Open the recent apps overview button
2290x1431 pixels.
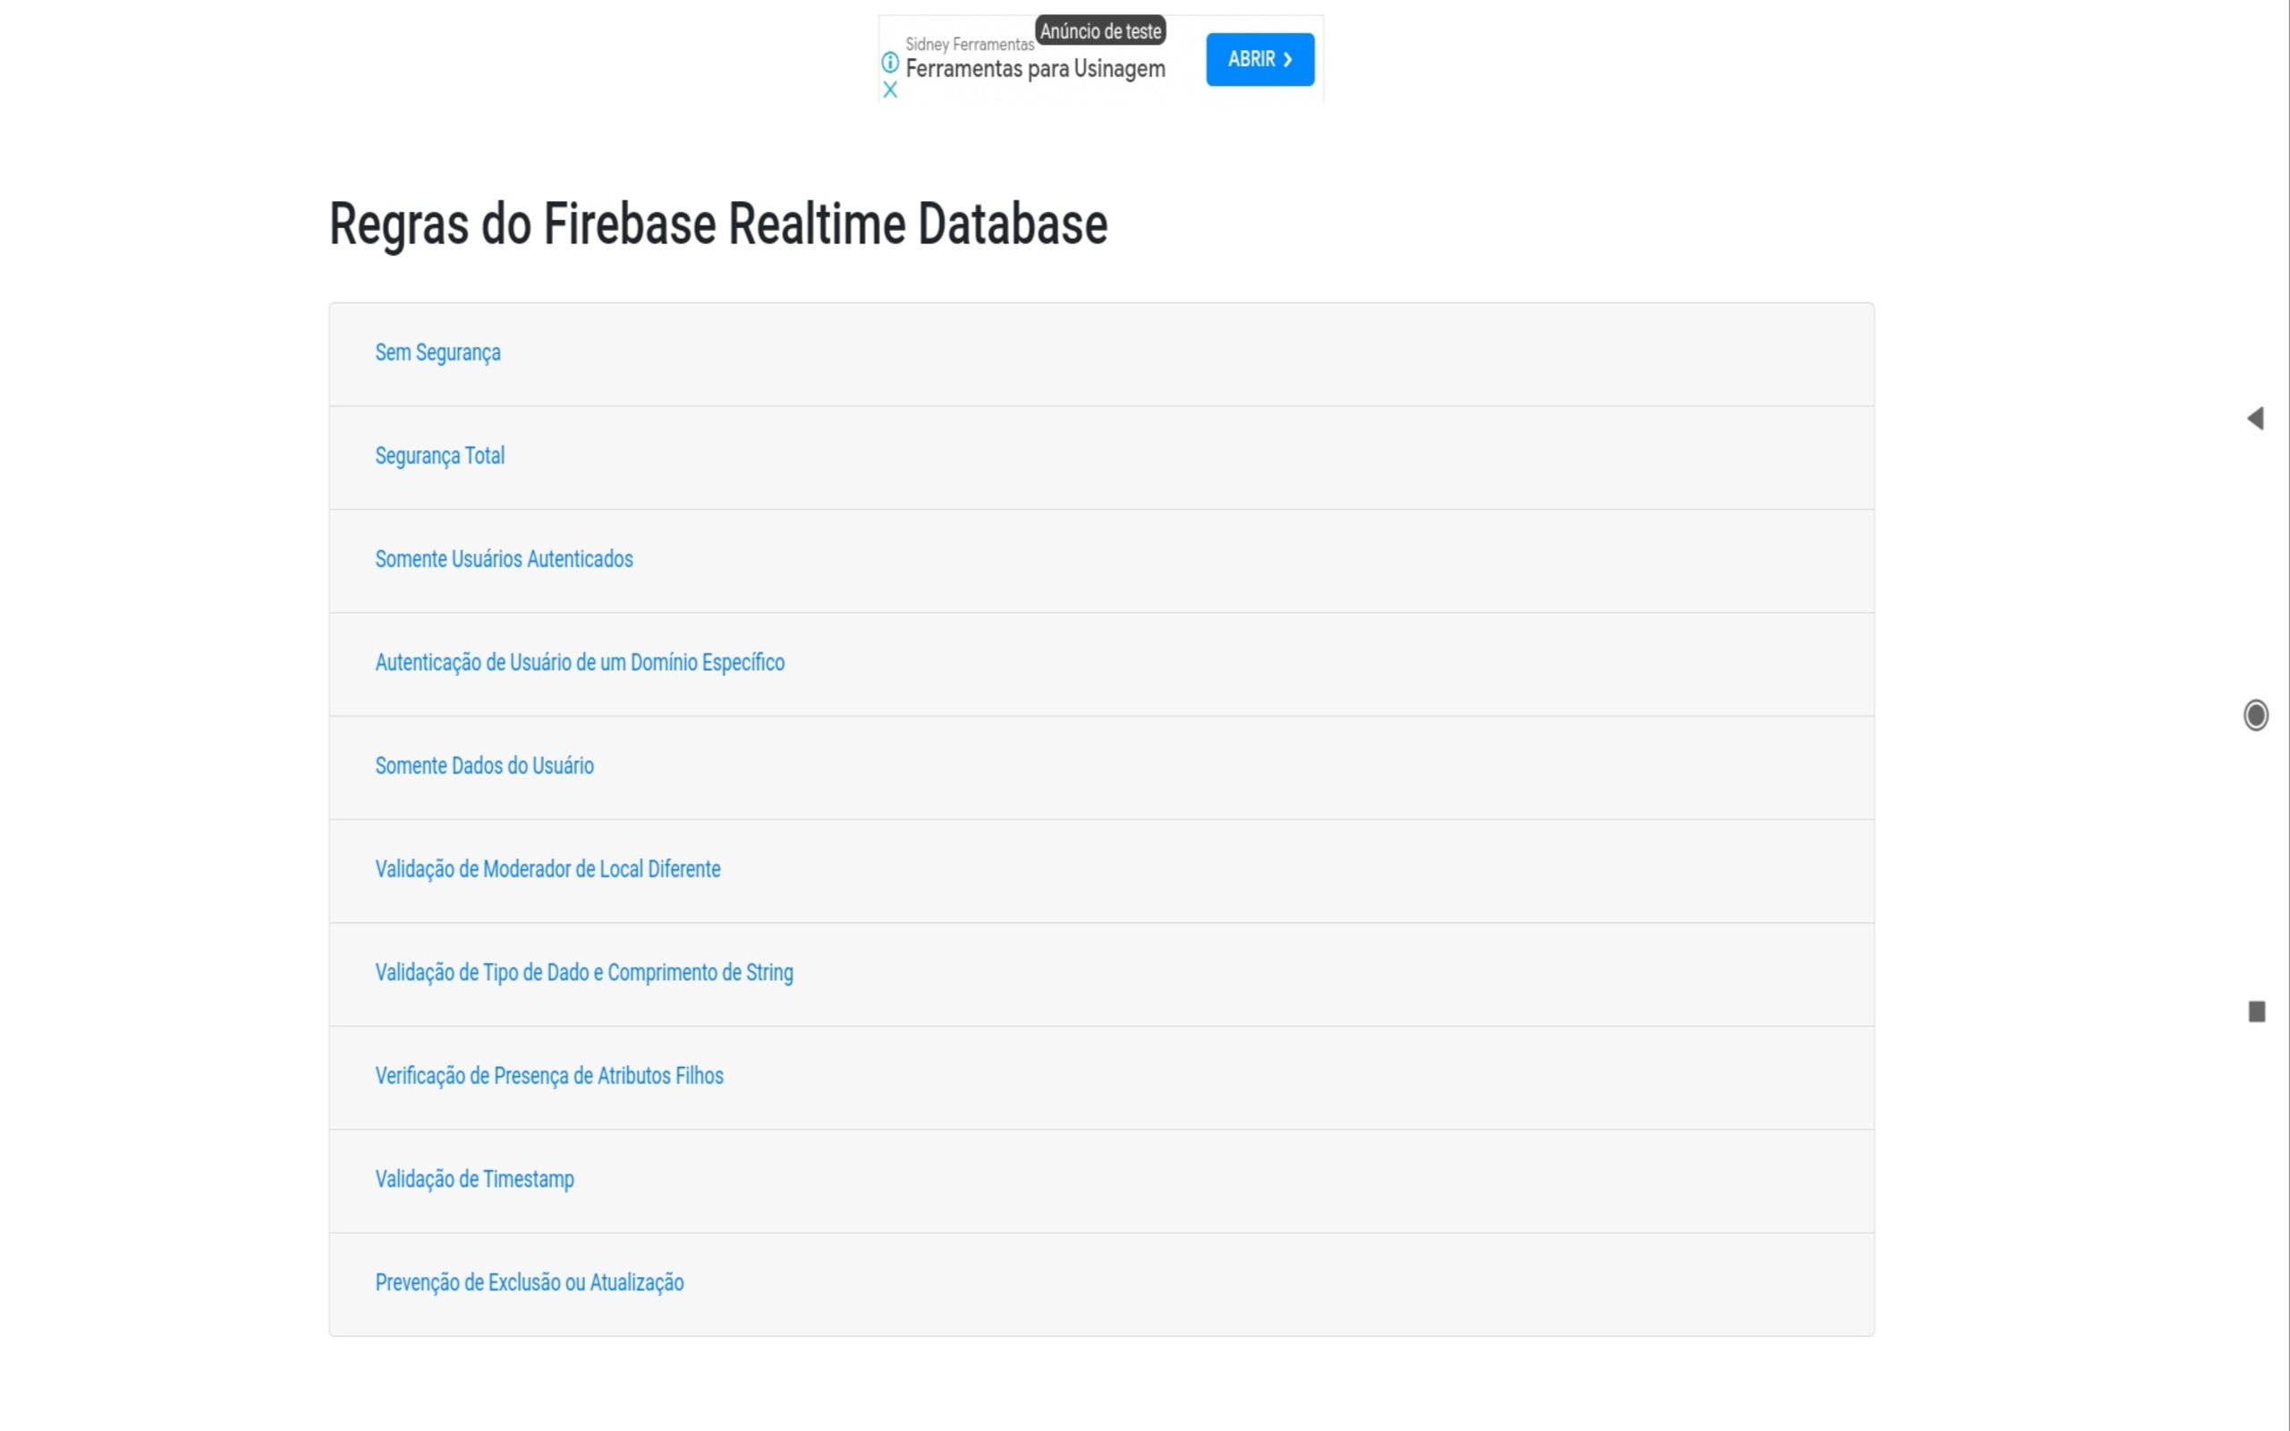pos(2258,1012)
